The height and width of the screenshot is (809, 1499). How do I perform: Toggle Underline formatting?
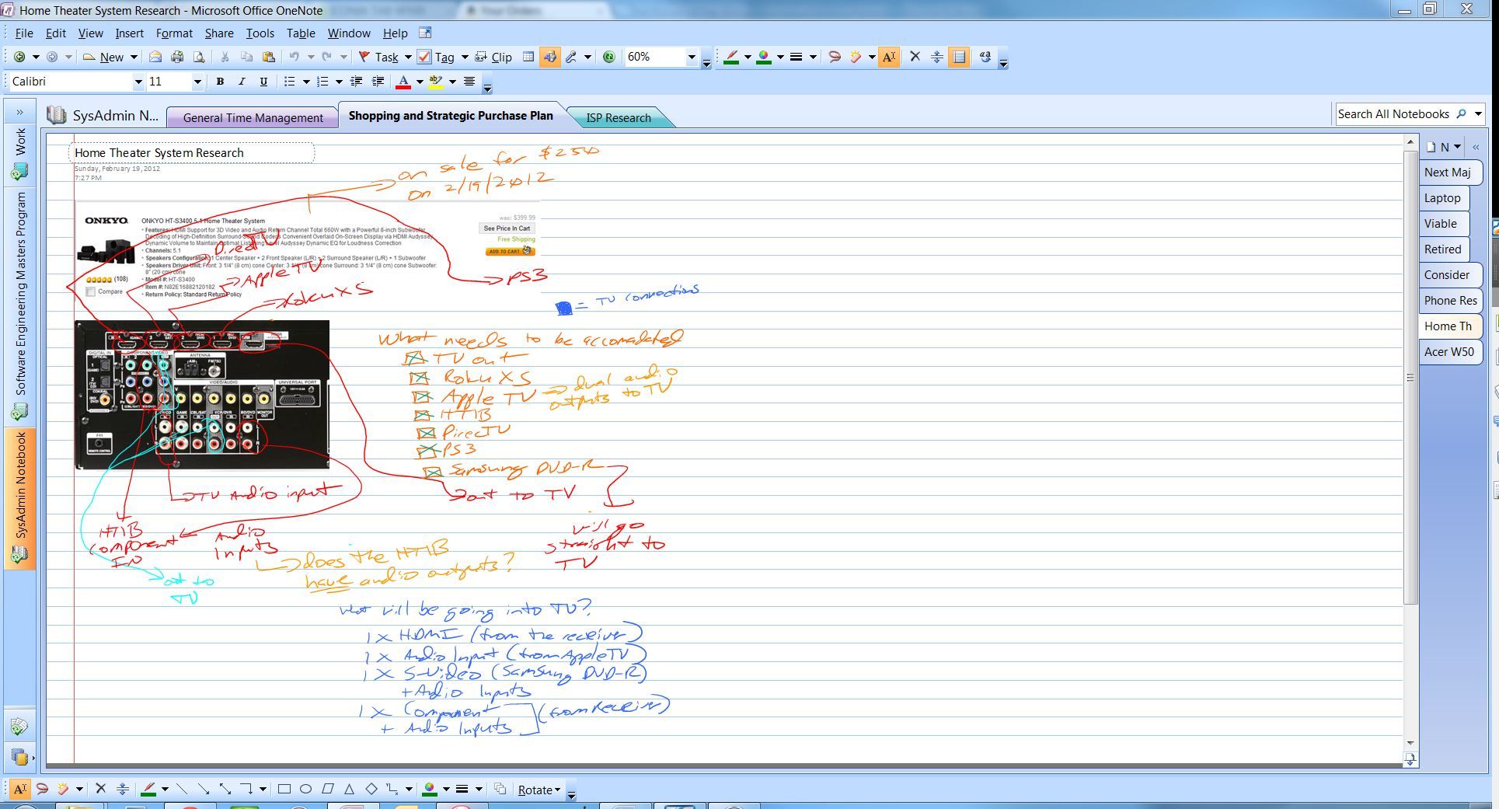(x=263, y=82)
